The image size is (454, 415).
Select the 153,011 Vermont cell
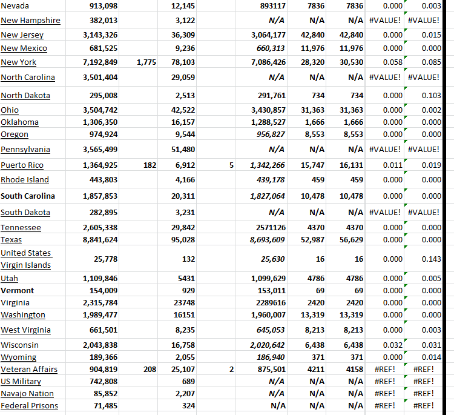[262, 290]
